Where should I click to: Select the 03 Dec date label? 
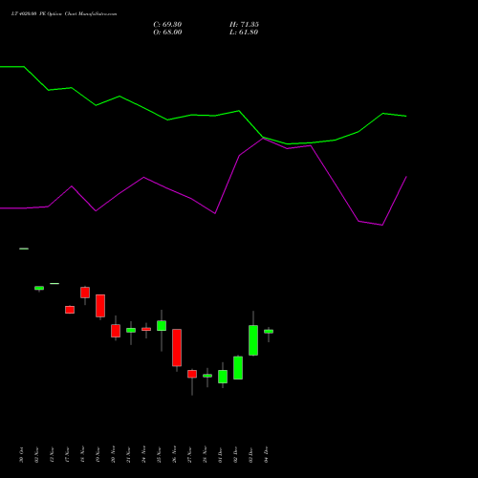point(250,455)
